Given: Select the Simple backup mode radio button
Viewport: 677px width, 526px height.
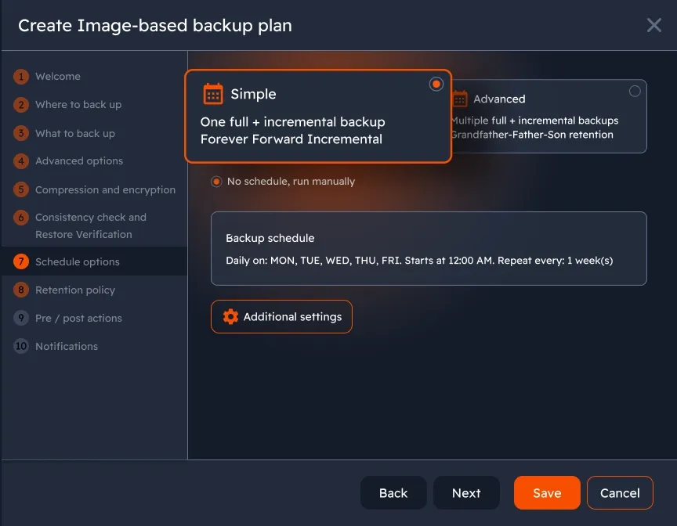Looking at the screenshot, I should (436, 84).
